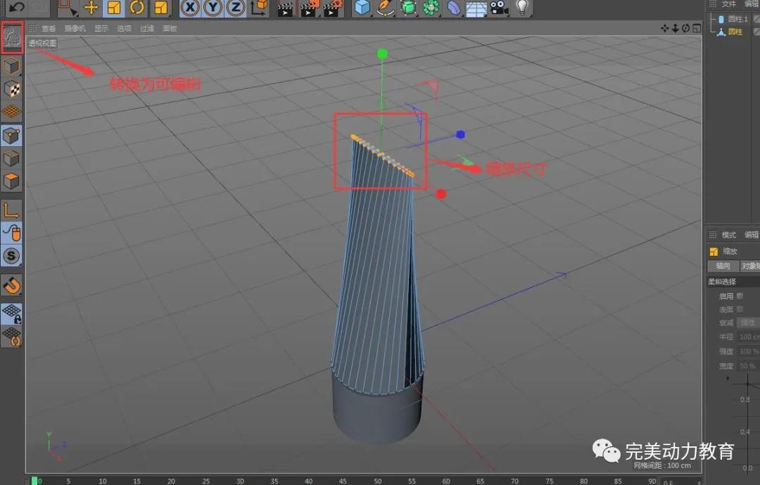Expand the 柔和选择 section header
760x485 pixels.
(x=722, y=282)
